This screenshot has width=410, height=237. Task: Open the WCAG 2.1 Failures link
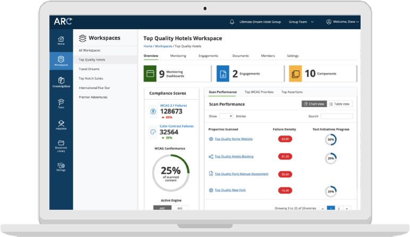tap(173, 106)
